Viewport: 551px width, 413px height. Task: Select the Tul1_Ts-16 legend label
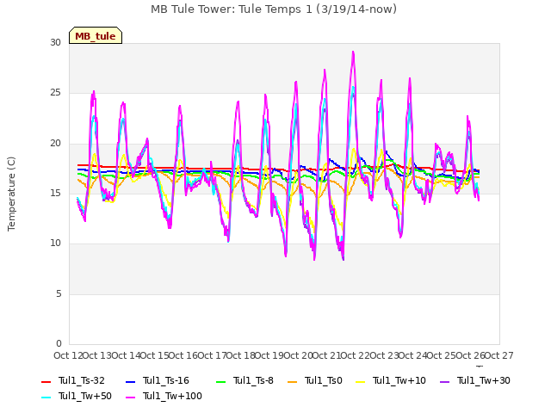click(x=166, y=380)
